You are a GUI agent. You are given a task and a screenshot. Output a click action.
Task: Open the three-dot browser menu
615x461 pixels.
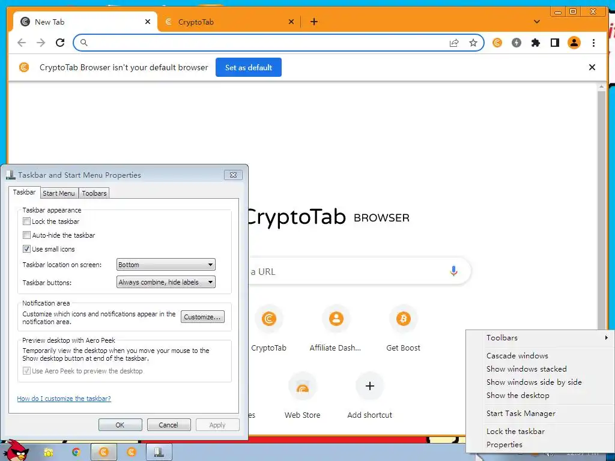coord(593,43)
